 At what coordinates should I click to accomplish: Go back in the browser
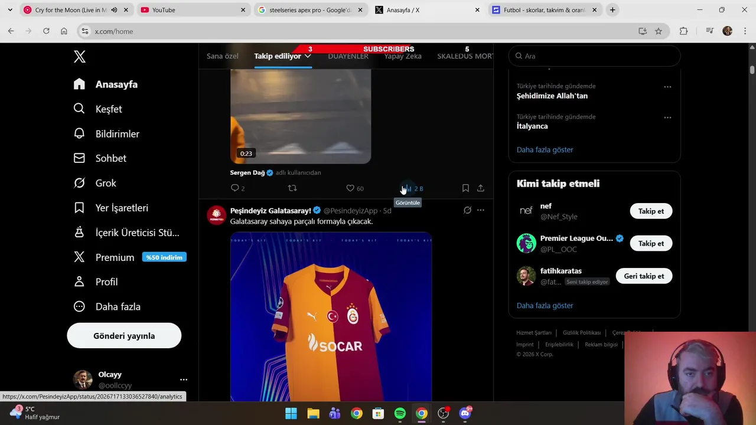click(x=11, y=31)
